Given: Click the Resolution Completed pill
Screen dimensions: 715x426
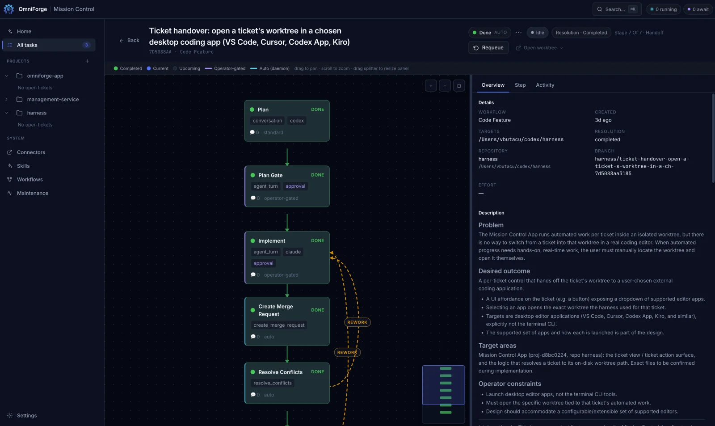Looking at the screenshot, I should pos(581,33).
